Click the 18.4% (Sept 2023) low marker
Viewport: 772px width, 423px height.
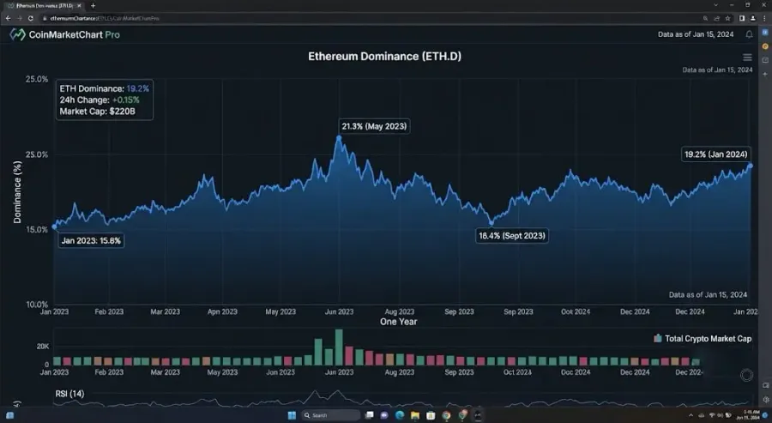(x=491, y=223)
